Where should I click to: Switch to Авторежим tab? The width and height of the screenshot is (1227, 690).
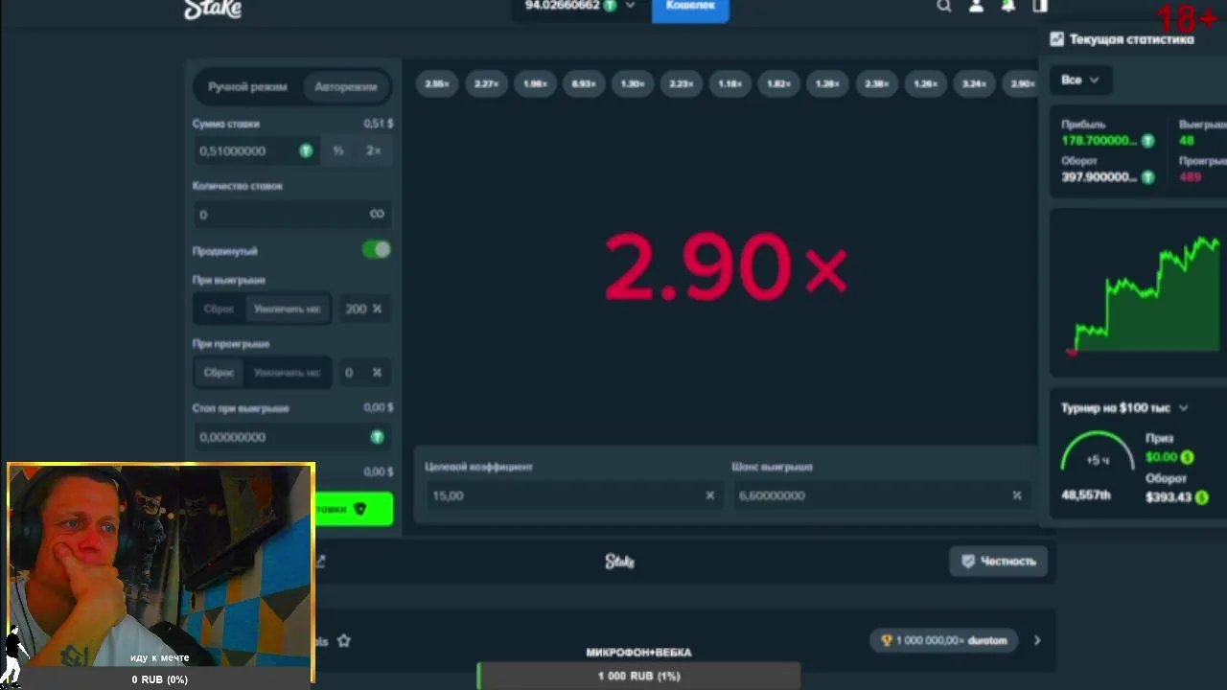coord(345,86)
